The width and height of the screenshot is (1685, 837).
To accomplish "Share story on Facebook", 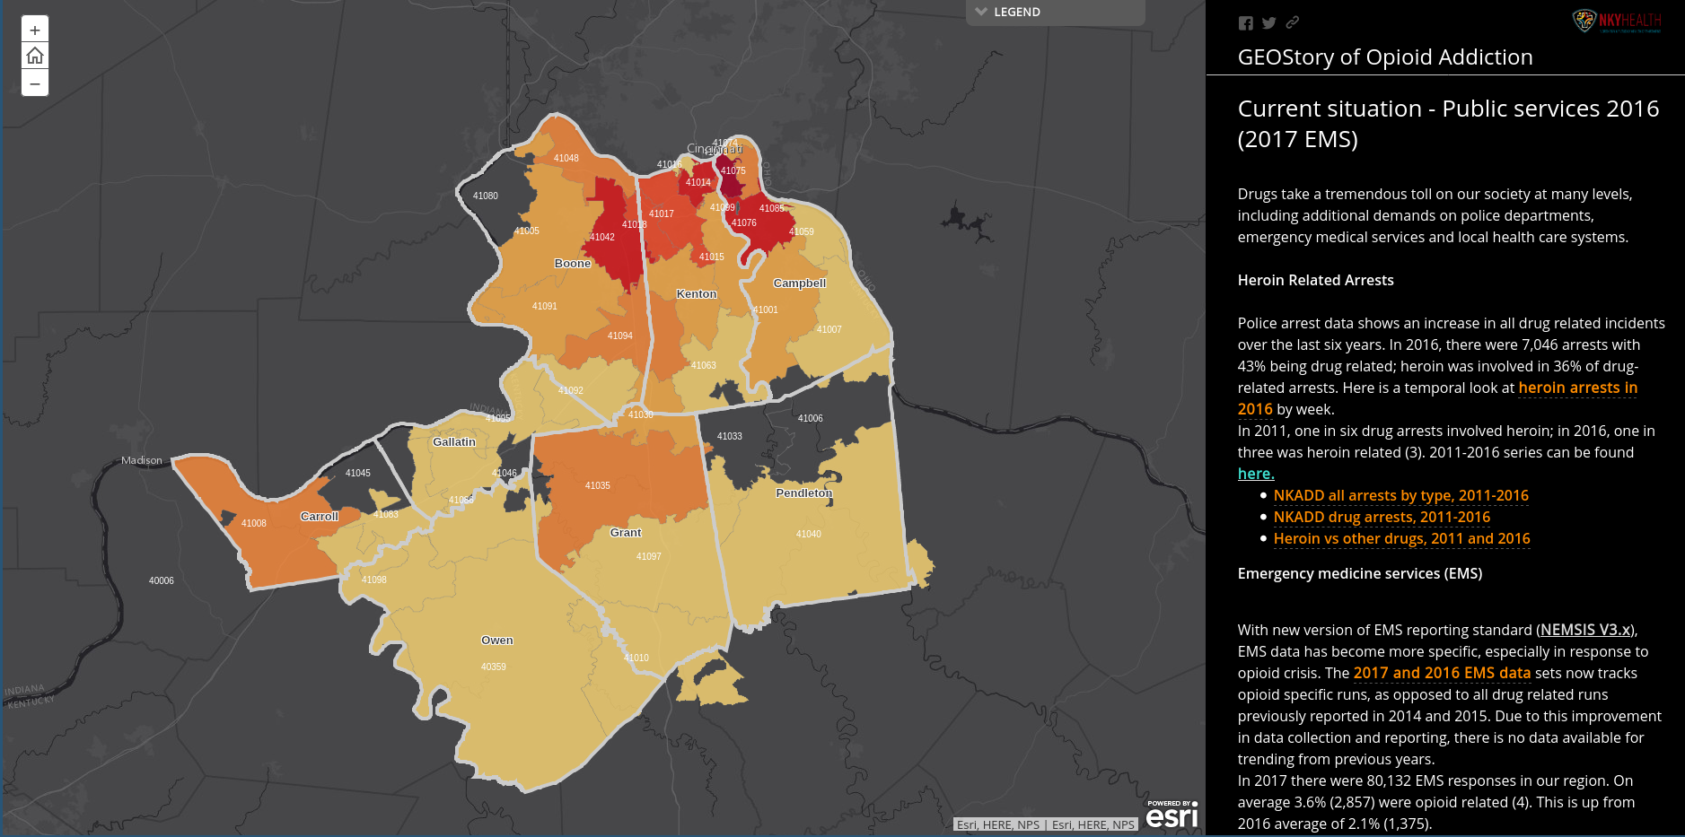I will tap(1245, 23).
